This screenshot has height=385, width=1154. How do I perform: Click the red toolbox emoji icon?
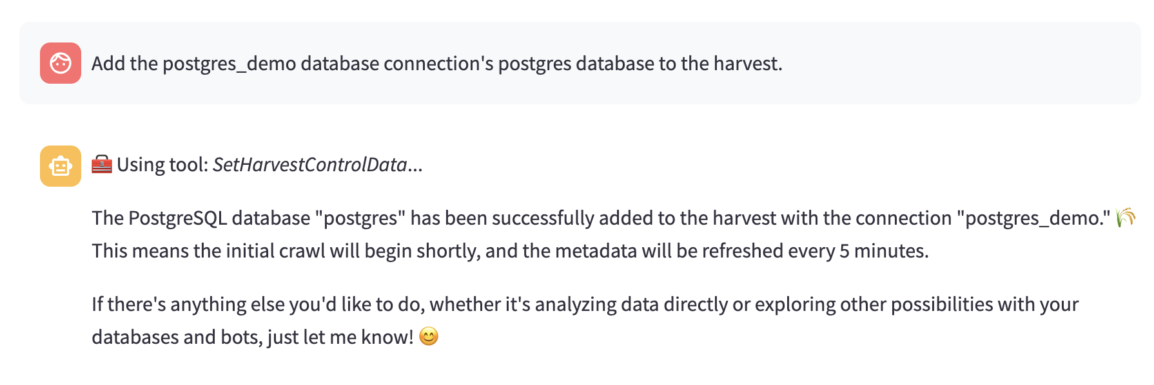pos(102,165)
